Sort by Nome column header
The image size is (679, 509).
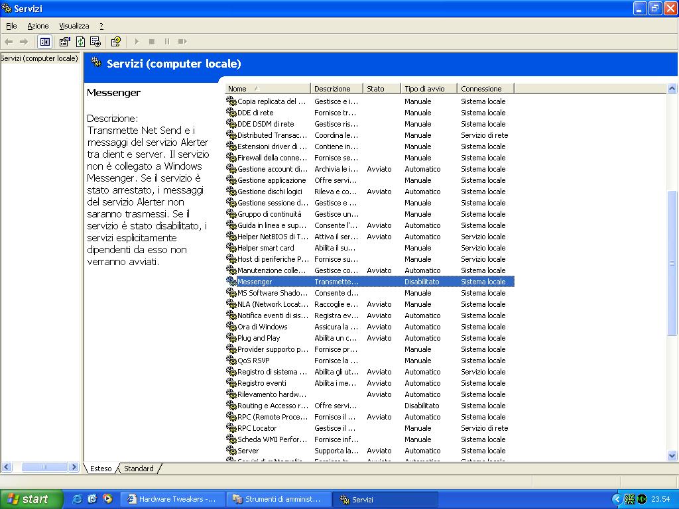click(268, 89)
